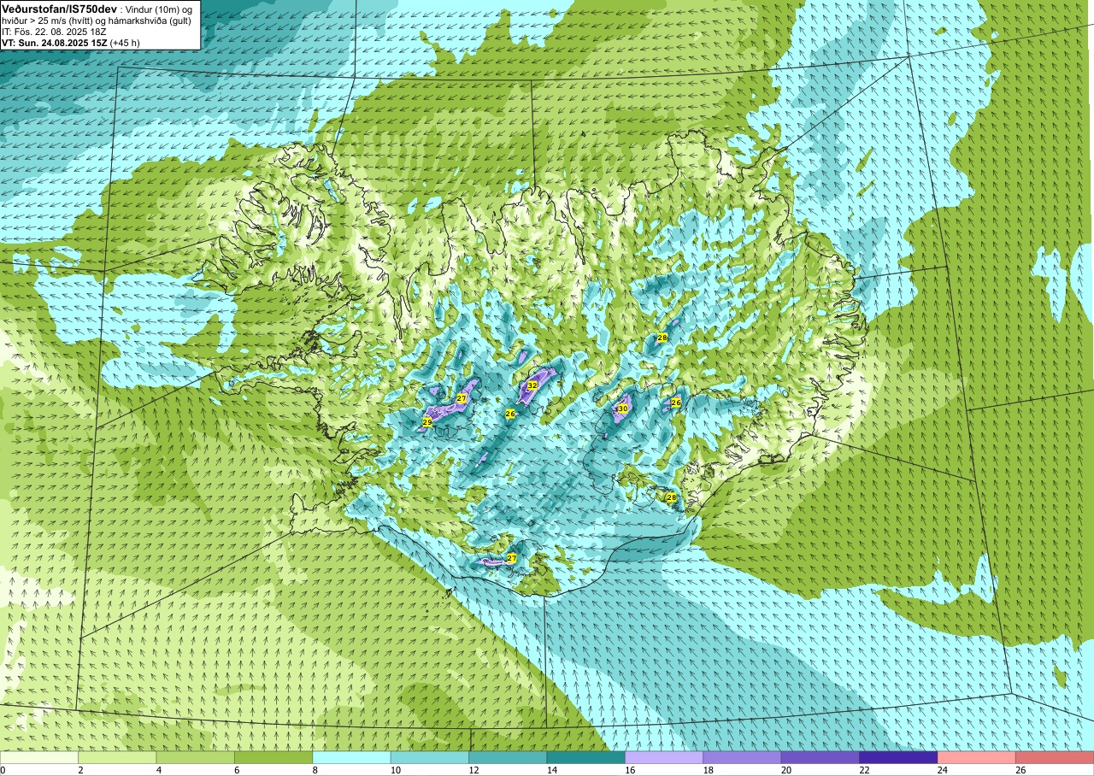This screenshot has height=776, width=1094.
Task: Click the yellow 30 max gust marker
Action: [x=622, y=409]
